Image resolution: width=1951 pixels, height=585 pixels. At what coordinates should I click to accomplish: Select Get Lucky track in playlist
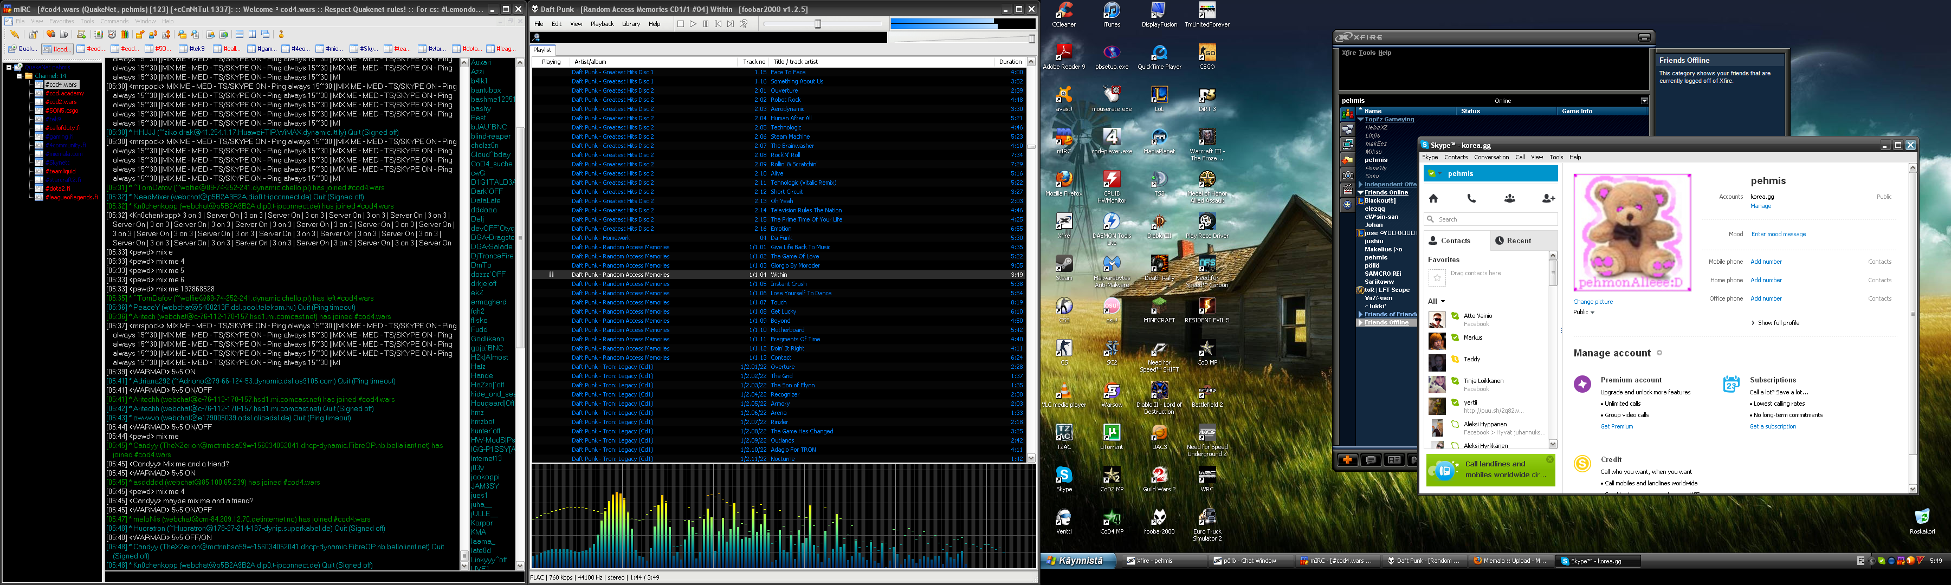[x=780, y=312]
